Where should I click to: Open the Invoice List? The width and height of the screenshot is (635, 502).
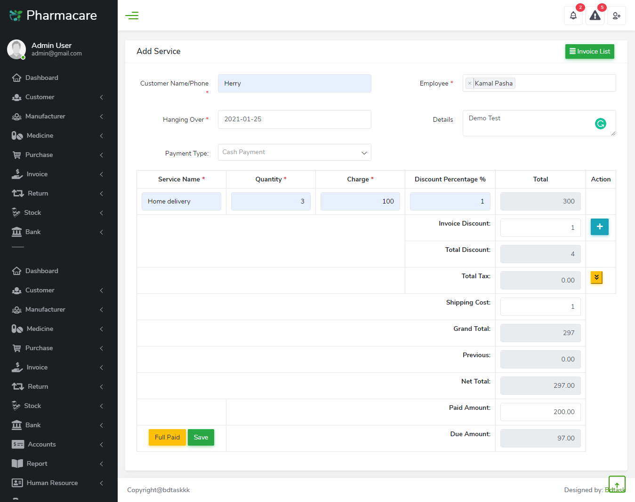(589, 51)
